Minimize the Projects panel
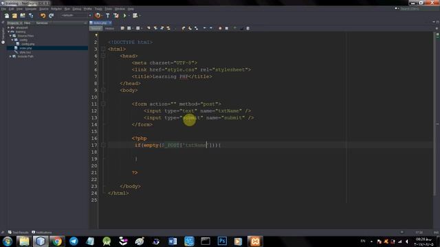 85,23
